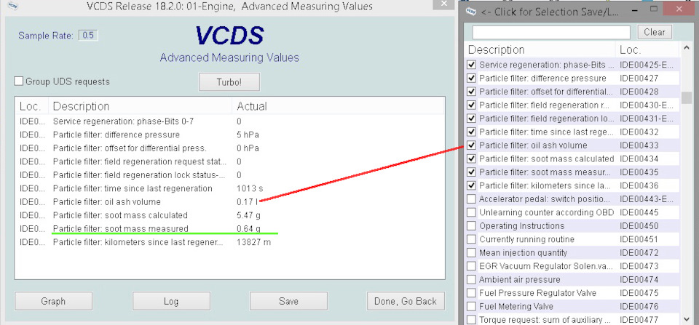Viewport: 699px width, 325px height.
Task: Select row Service regeneration: phase-Bits 0-7
Action: tap(229, 121)
